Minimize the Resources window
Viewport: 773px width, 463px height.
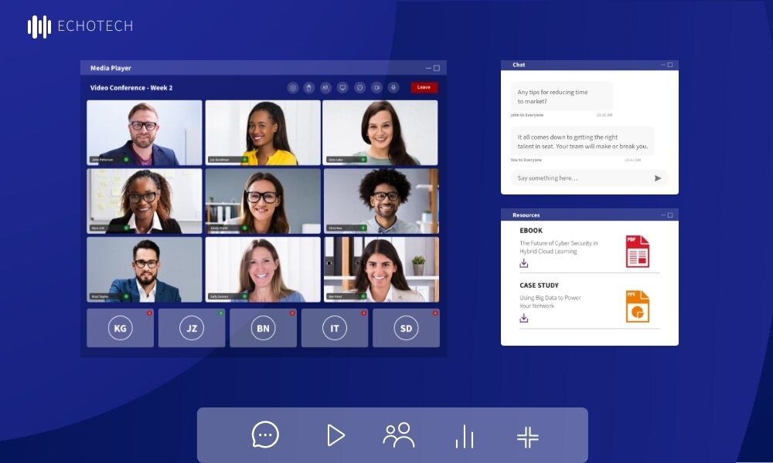click(663, 215)
